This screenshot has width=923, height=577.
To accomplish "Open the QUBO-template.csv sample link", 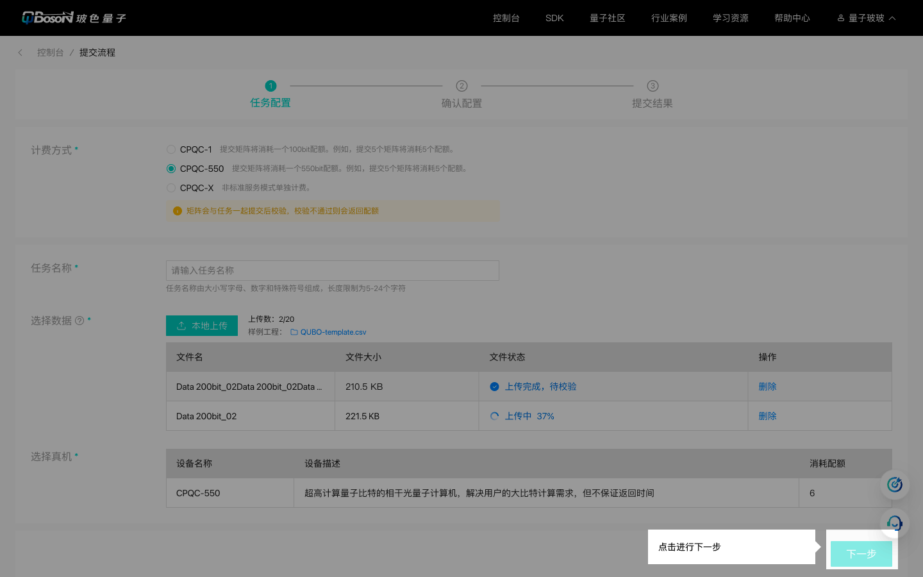I will click(x=333, y=332).
